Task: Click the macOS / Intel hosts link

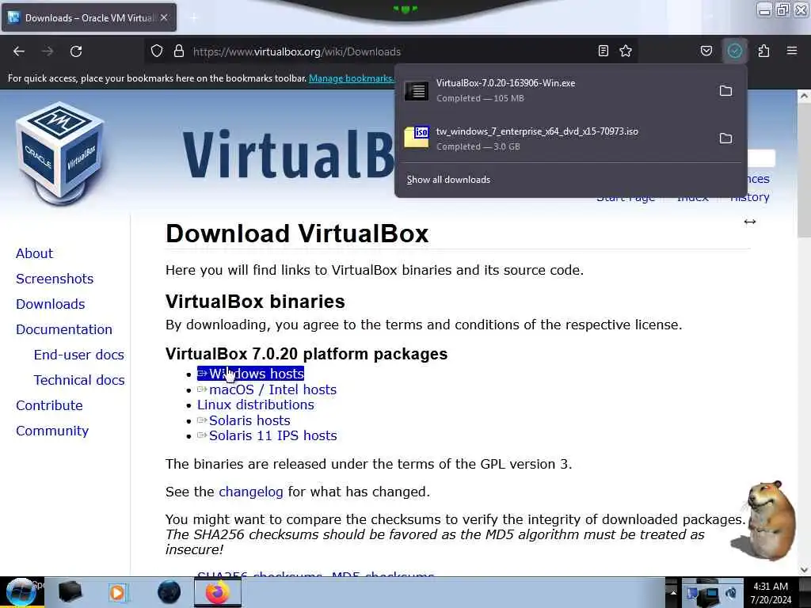Action: click(267, 389)
